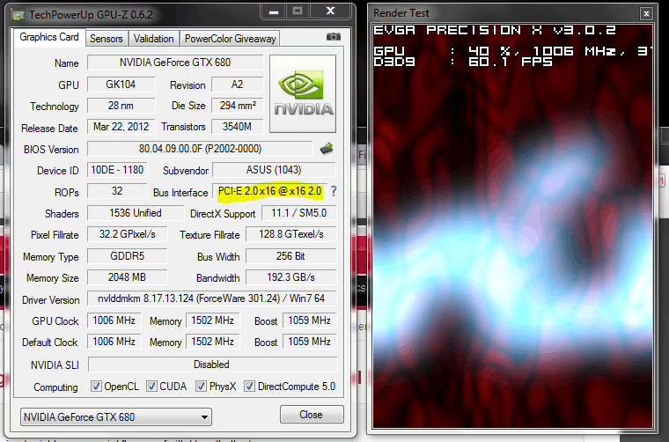Select the Bus Width field 256 Bit
Viewport: 669px width, 442px height.
click(x=291, y=256)
